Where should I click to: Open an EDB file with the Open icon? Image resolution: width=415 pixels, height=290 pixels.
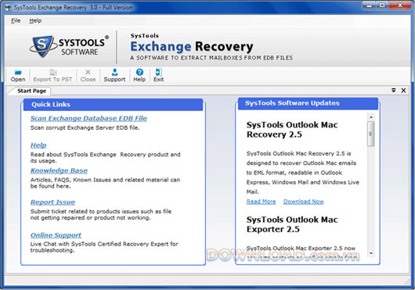pyautogui.click(x=18, y=75)
